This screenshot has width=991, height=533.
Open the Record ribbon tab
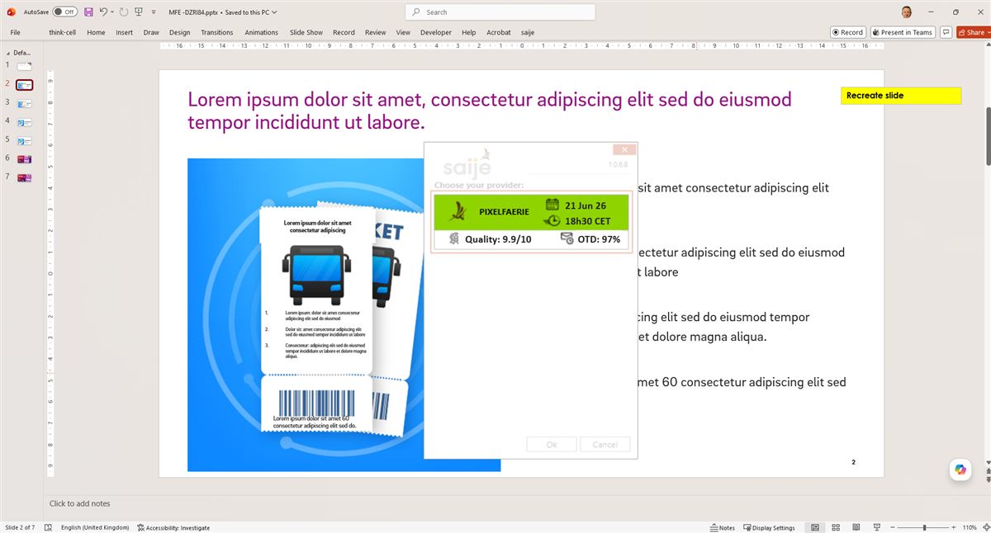pos(344,32)
